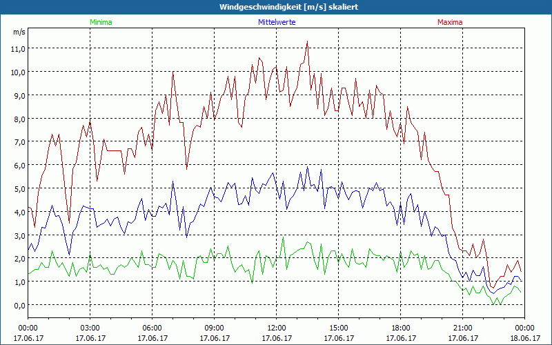The image size is (552, 345).
Task: Select the 18:00 time axis label
Action: [400, 328]
